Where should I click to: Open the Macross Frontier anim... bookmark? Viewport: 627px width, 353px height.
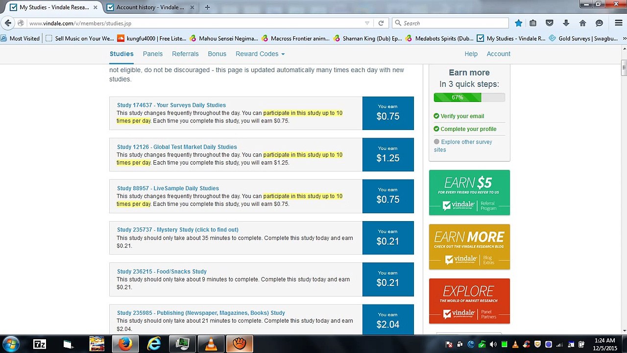(x=296, y=38)
